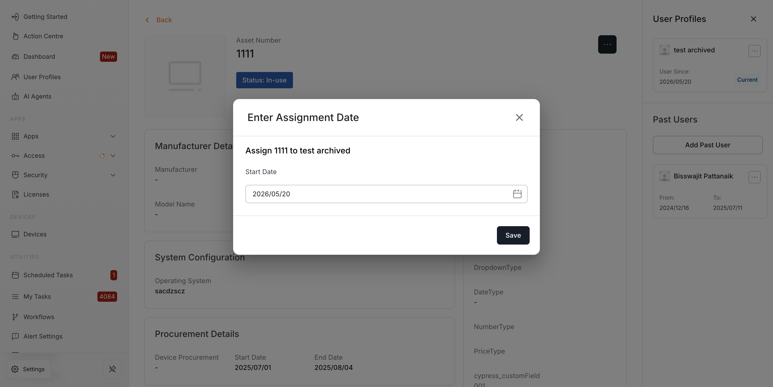Click the Scheduled Tasks count badge 1
The height and width of the screenshot is (387, 773).
click(114, 275)
